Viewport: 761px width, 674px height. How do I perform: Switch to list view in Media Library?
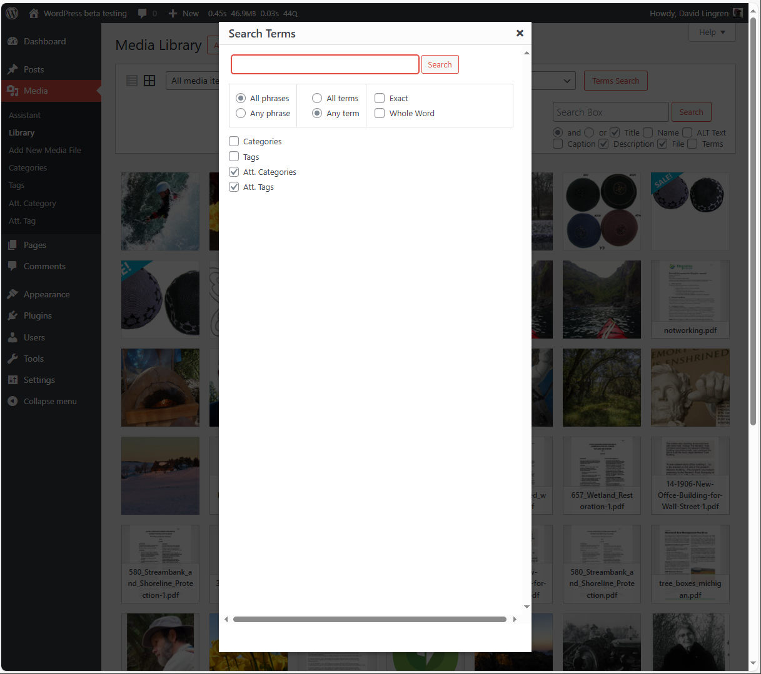point(132,81)
